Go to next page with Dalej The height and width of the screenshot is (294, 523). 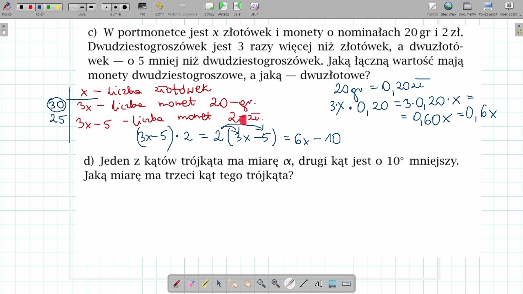pos(237,9)
